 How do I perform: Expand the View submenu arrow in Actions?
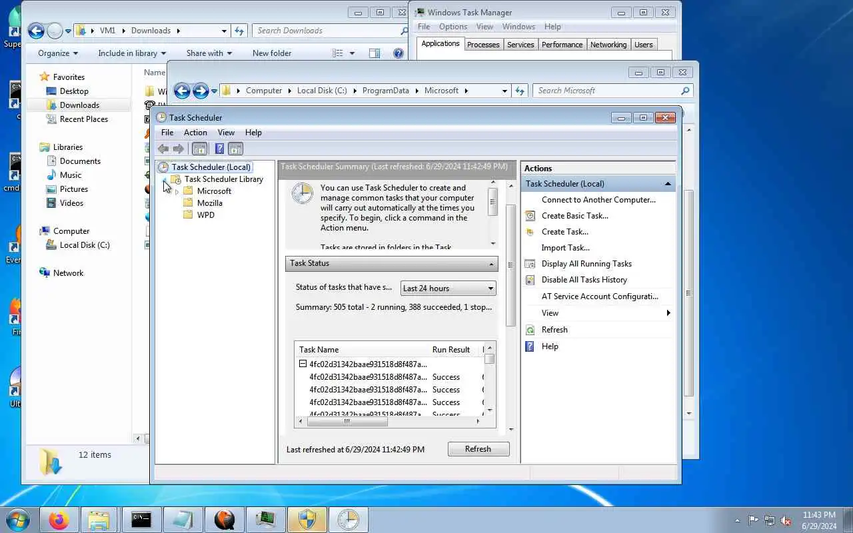click(668, 313)
